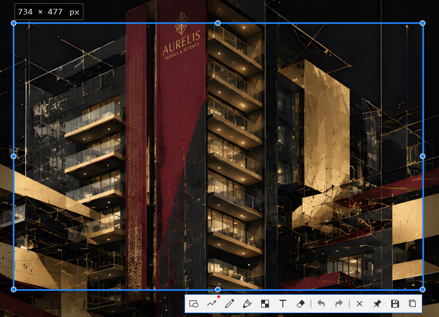Click the top-center selection handle
Image resolution: width=439 pixels, height=317 pixels.
[218, 23]
